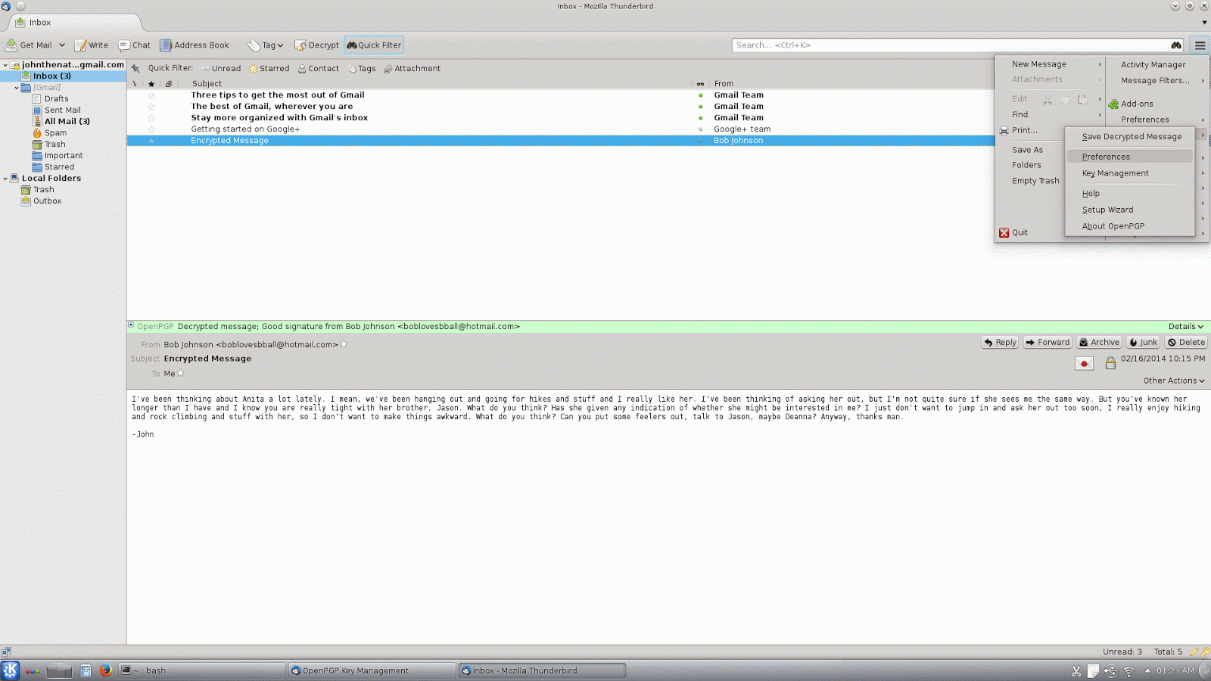Archive the selected message

click(1099, 343)
